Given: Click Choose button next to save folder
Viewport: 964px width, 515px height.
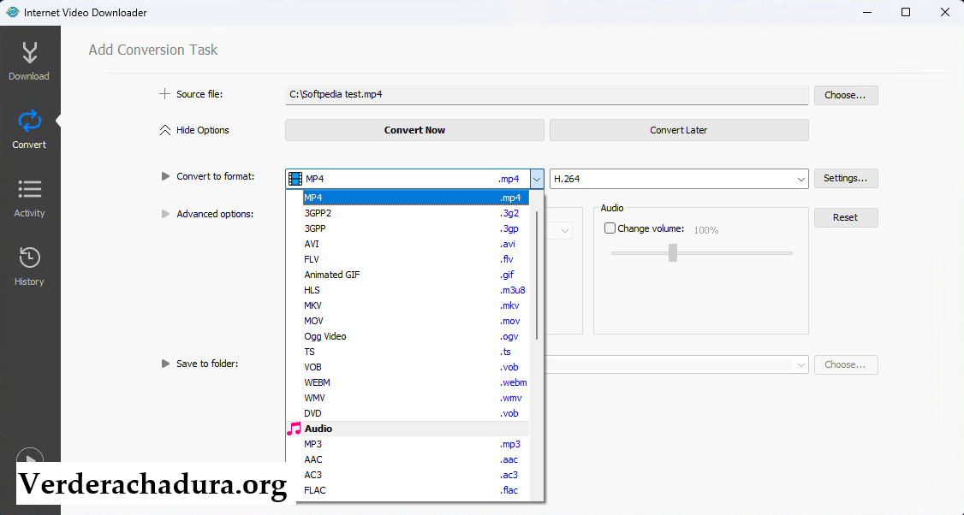Looking at the screenshot, I should (x=846, y=364).
